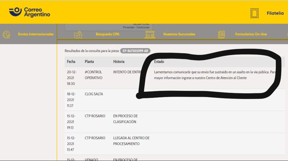Click the Envíos Internacionales globe icon
Viewport: 288px width, 161px height.
tap(7, 35)
